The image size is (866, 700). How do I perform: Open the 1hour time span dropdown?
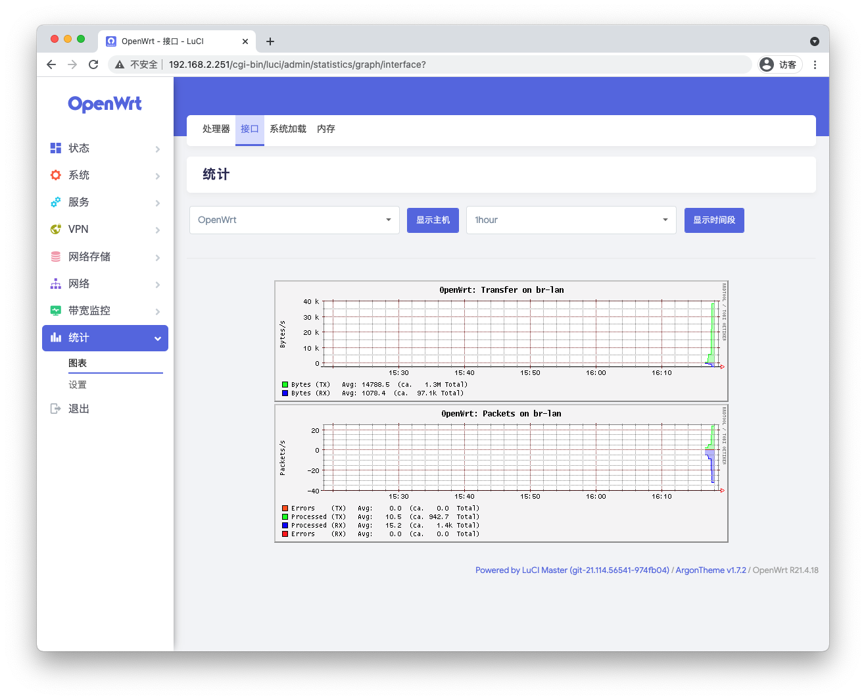point(571,220)
